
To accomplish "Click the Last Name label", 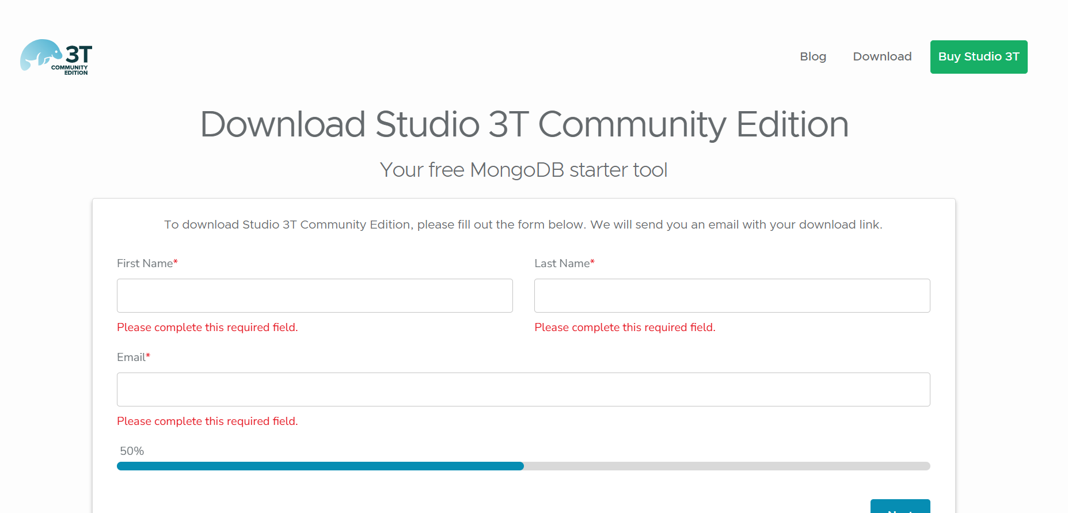I will coord(564,263).
